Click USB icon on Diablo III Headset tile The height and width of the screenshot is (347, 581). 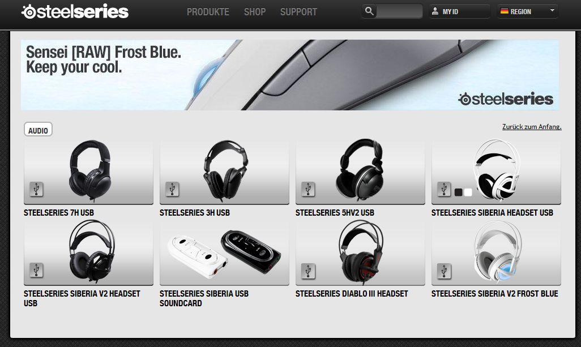tap(308, 271)
